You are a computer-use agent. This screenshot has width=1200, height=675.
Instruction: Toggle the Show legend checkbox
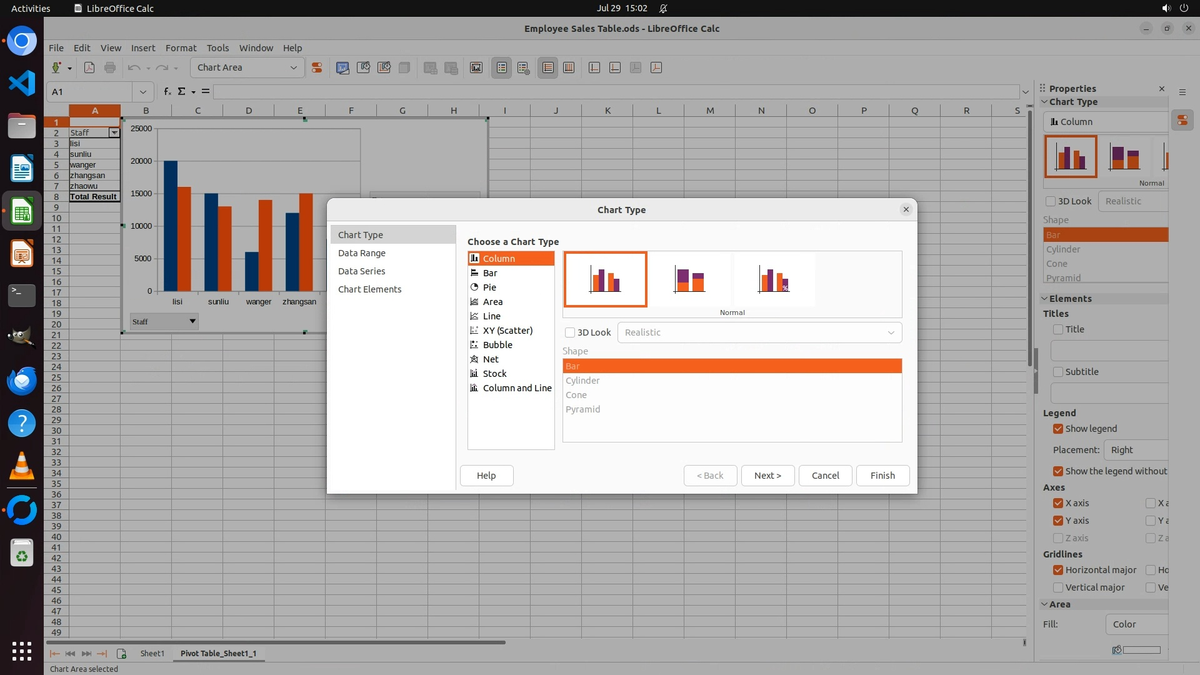tap(1058, 429)
